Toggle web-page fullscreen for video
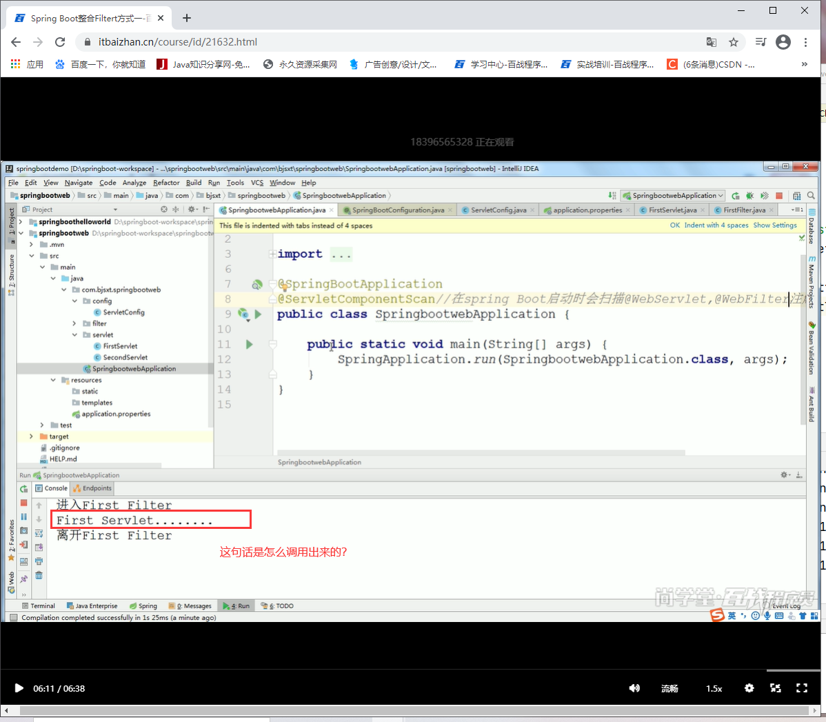The height and width of the screenshot is (722, 826). (x=776, y=688)
